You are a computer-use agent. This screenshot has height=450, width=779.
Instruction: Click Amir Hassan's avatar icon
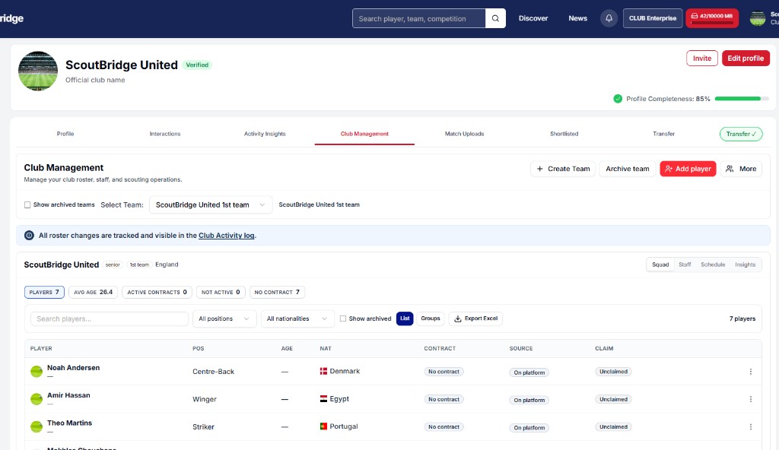tap(37, 399)
